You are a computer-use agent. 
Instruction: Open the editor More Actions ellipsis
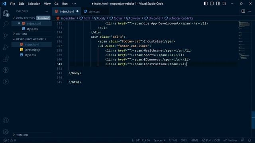click(x=249, y=11)
